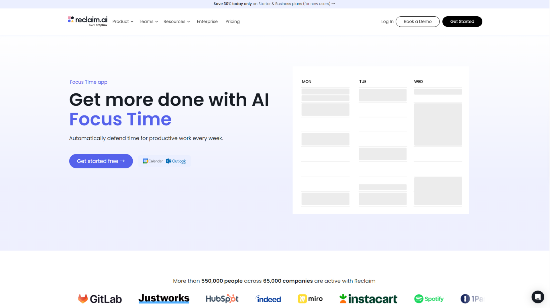This screenshot has width=550, height=308.
Task: Open the Enterprise page
Action: (x=207, y=21)
